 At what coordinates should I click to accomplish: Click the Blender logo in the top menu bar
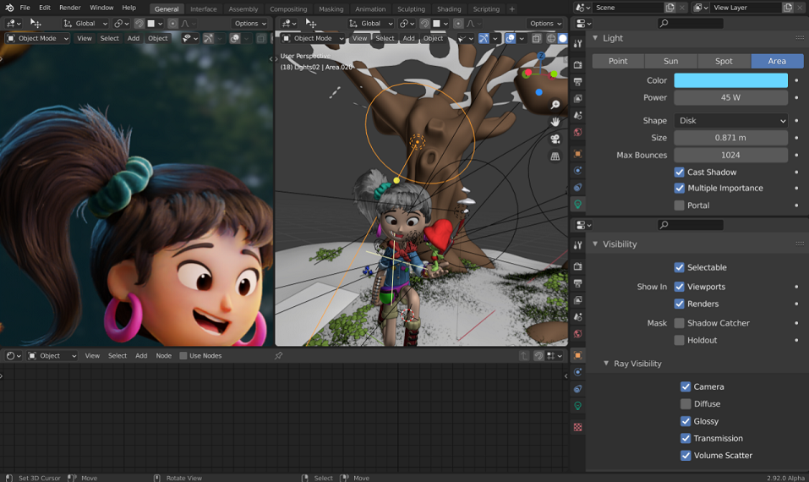click(x=9, y=8)
